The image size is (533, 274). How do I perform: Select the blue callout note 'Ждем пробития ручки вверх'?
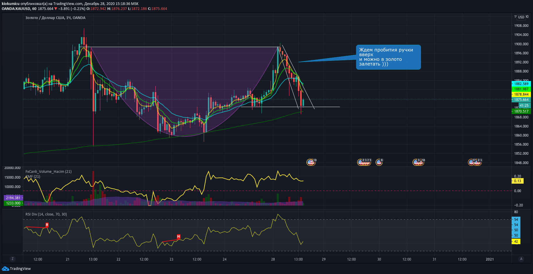coord(388,57)
